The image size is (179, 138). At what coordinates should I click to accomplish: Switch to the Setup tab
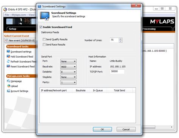pyautogui.click(x=12, y=29)
